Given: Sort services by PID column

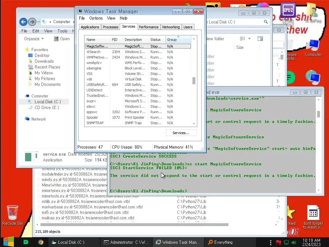Looking at the screenshot, I should tap(116, 40).
